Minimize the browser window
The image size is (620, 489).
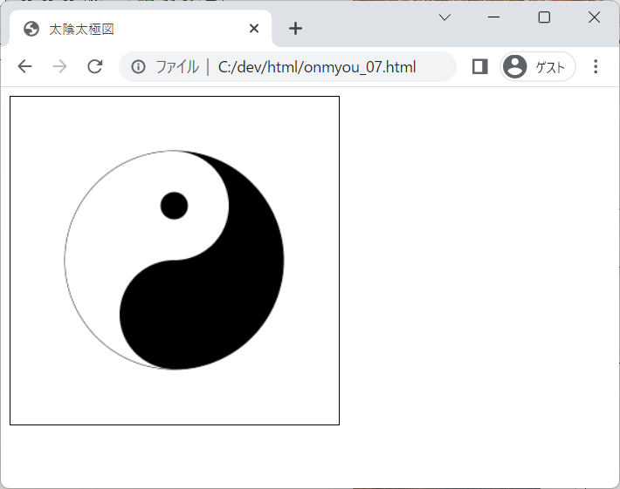coord(494,17)
